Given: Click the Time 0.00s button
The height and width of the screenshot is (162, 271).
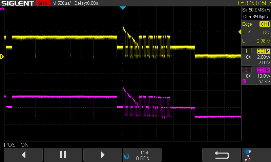Looking at the screenshot, I should (142, 155).
